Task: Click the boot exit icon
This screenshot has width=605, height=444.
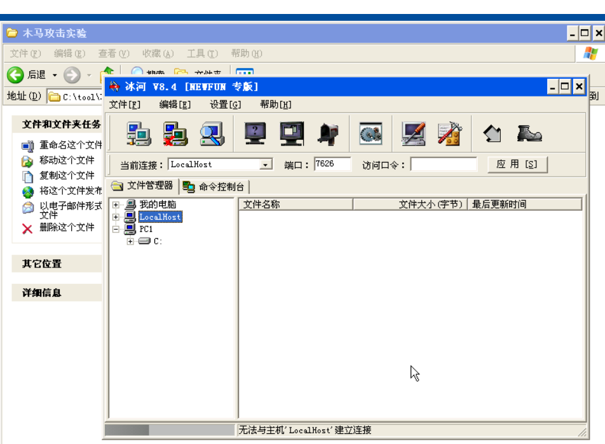Action: click(529, 134)
